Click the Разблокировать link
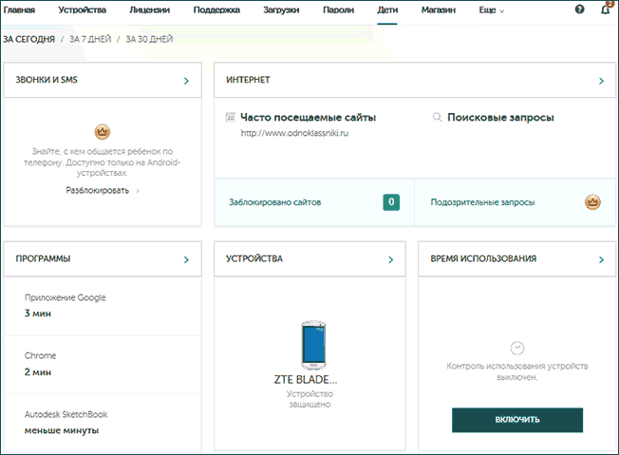This screenshot has height=455, width=619. 99,190
